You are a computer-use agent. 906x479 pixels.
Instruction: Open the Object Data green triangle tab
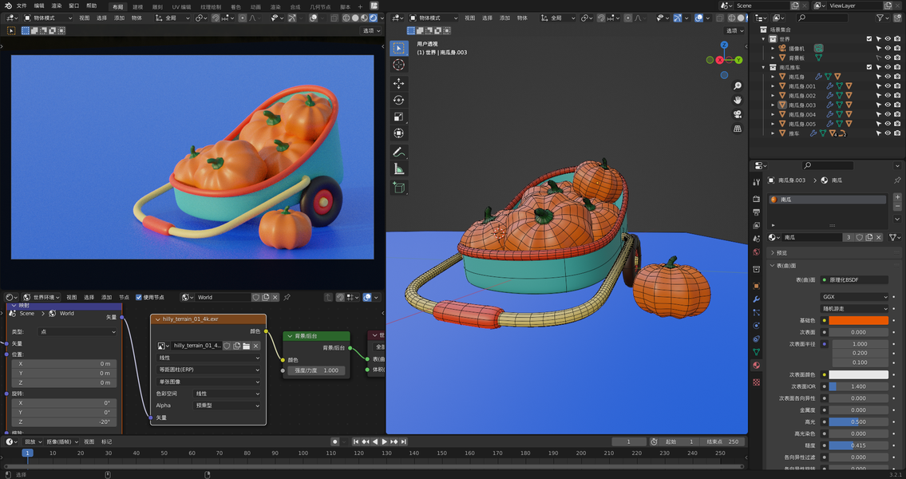coord(757,352)
